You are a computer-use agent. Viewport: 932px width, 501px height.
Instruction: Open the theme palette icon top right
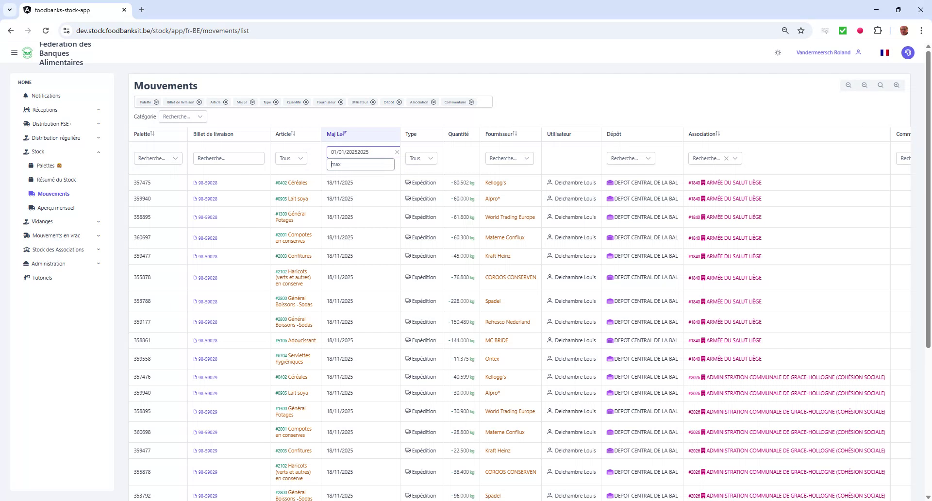pos(908,52)
